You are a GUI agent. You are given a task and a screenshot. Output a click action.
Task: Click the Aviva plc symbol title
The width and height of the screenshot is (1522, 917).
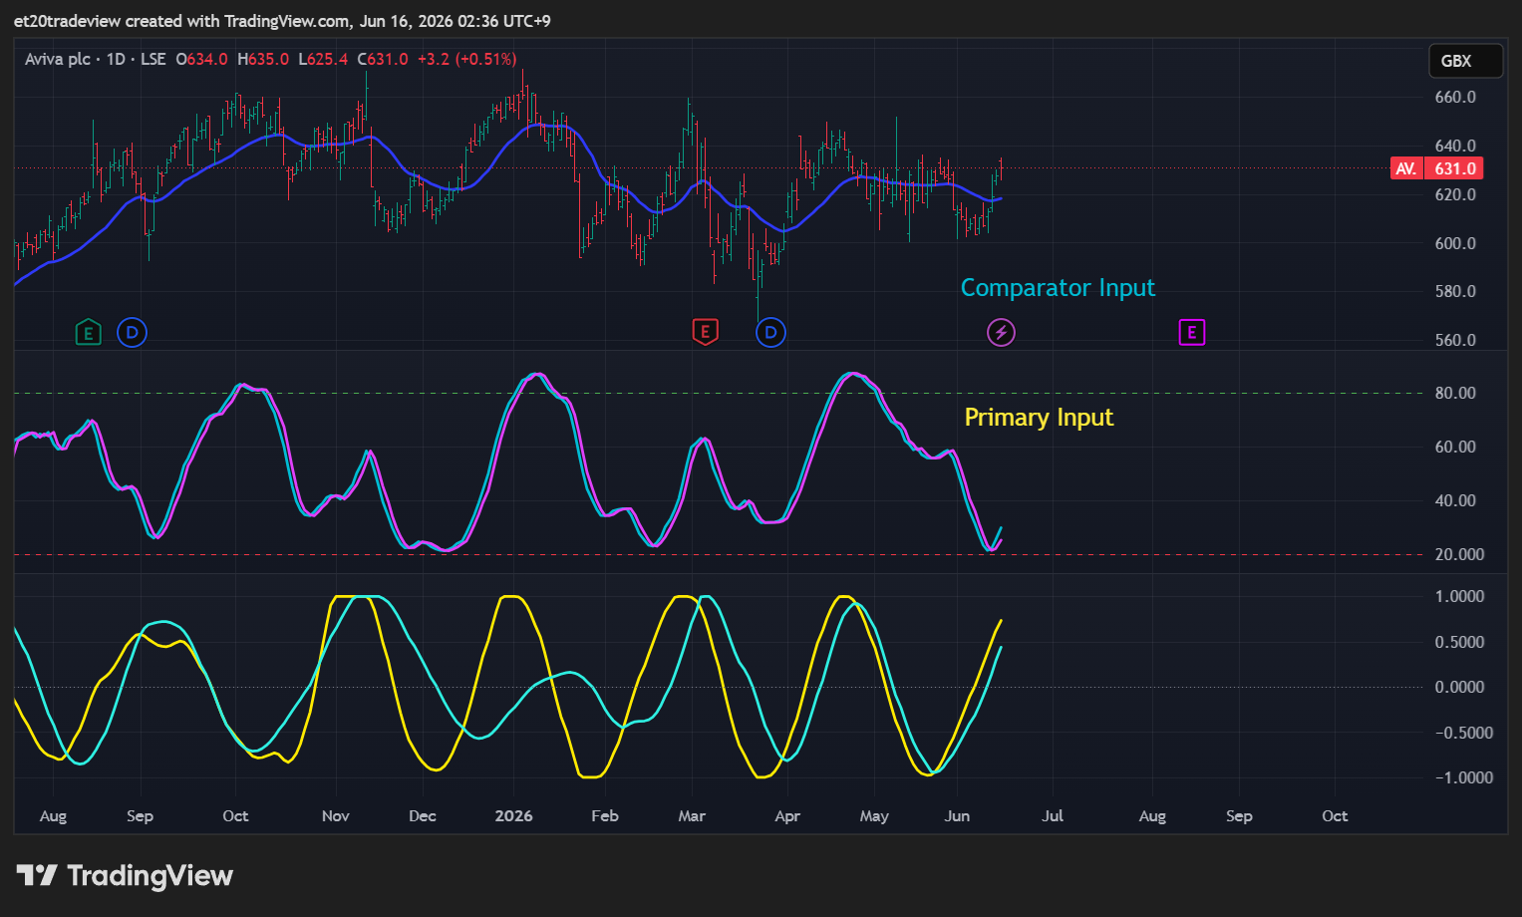point(58,59)
